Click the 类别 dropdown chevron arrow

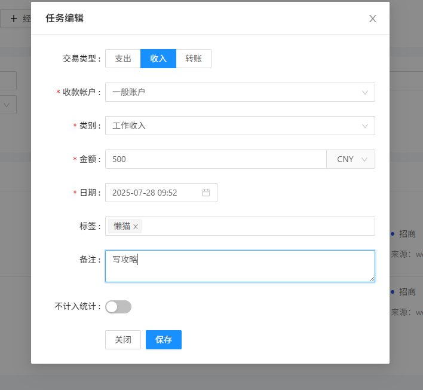point(364,126)
